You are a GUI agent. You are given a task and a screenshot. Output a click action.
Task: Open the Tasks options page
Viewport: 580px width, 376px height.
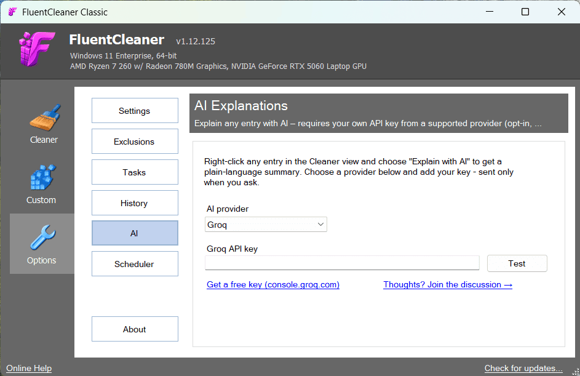[x=135, y=172]
